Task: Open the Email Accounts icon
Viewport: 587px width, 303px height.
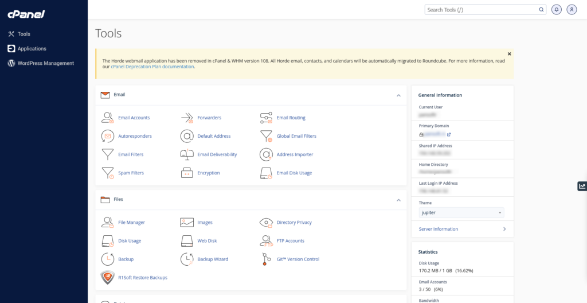Action: pyautogui.click(x=107, y=118)
